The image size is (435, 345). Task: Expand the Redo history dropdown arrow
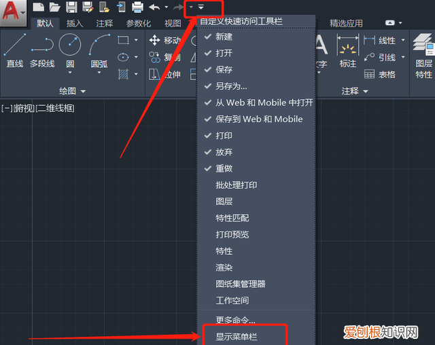click(x=191, y=7)
